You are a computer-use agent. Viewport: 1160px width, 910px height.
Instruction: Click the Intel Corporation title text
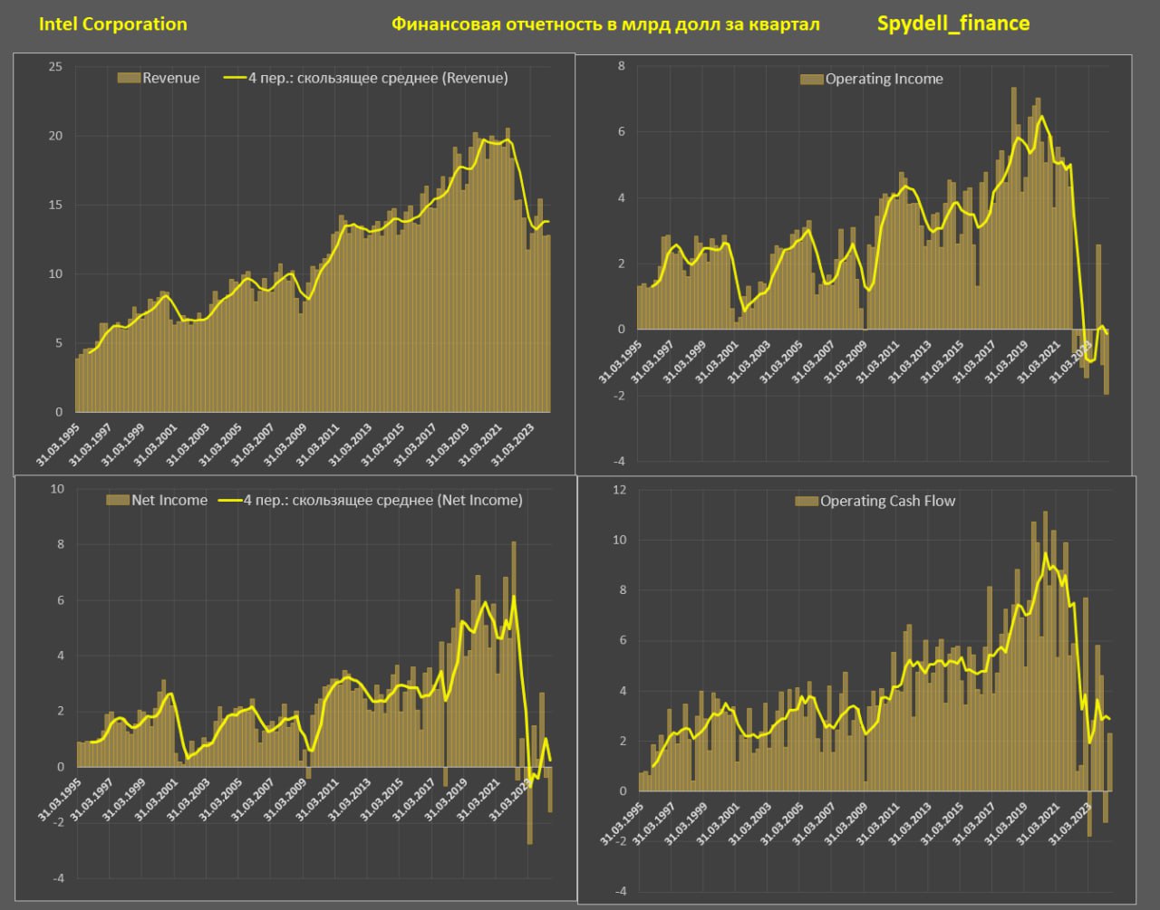[x=112, y=24]
